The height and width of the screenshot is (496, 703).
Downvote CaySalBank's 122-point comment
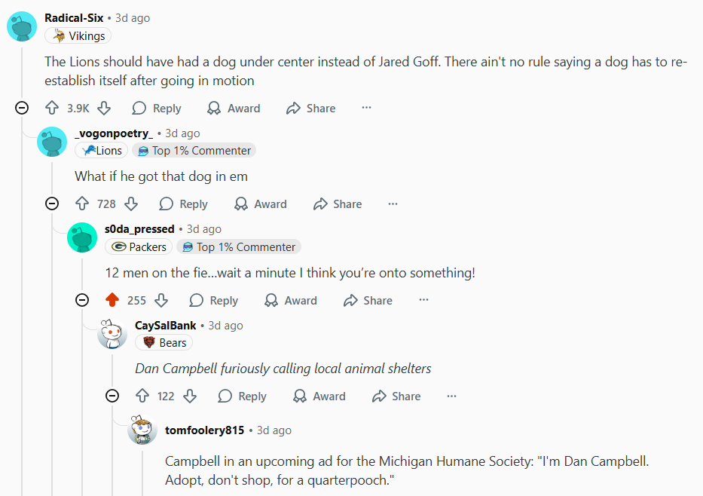(190, 396)
